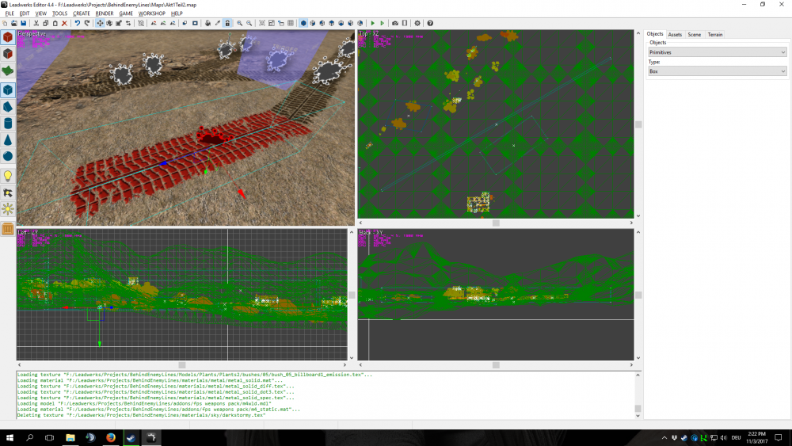Pick the wedge primitive tool
Image resolution: width=792 pixels, height=446 pixels.
click(8, 106)
